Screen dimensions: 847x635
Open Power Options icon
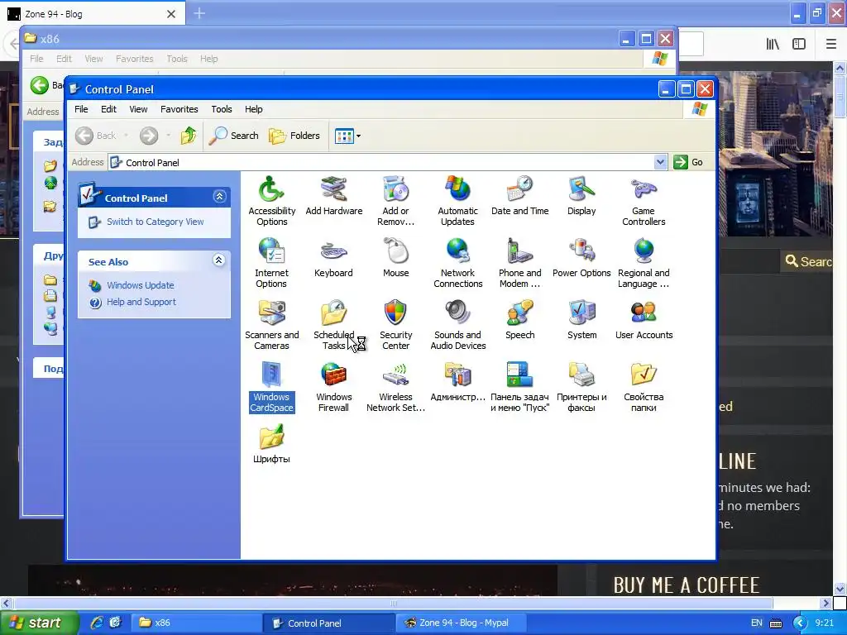click(x=581, y=258)
